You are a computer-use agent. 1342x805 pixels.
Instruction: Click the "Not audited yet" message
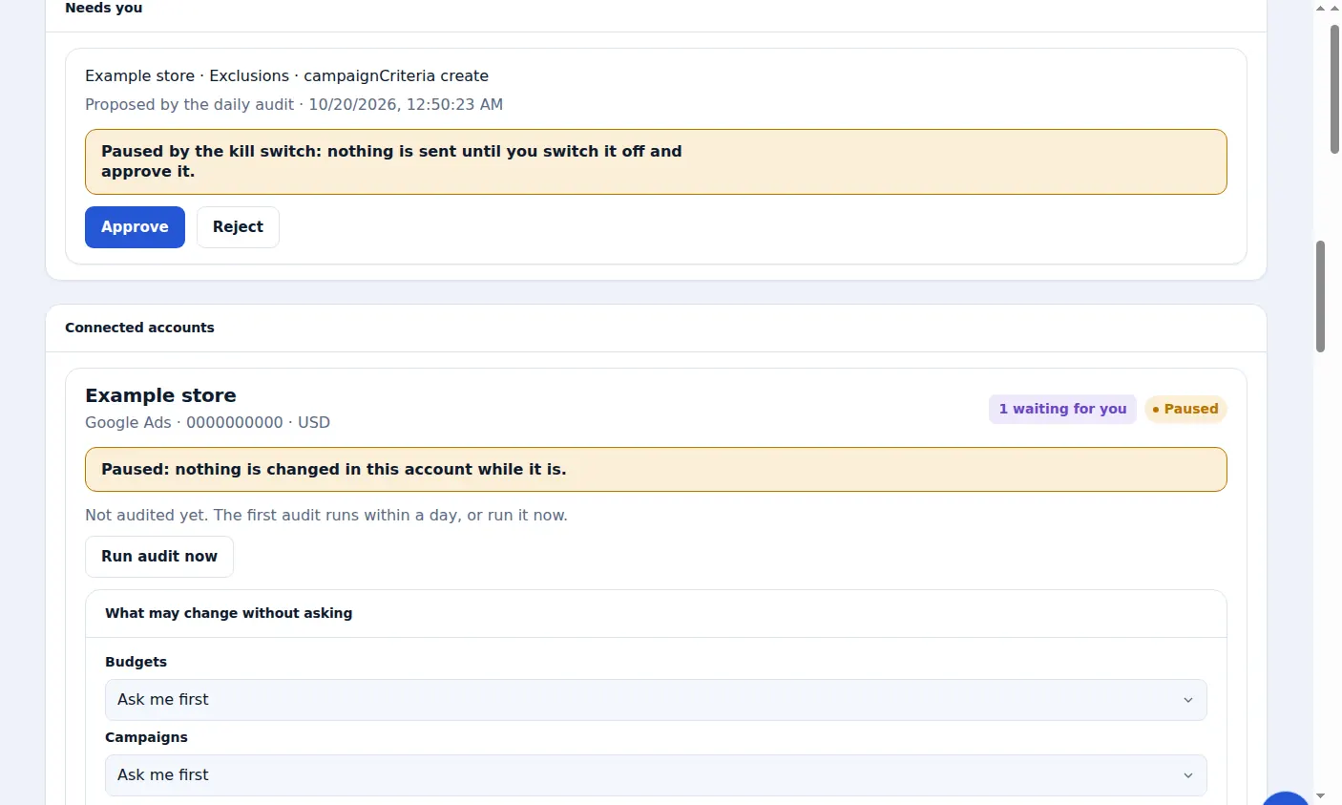tap(326, 515)
